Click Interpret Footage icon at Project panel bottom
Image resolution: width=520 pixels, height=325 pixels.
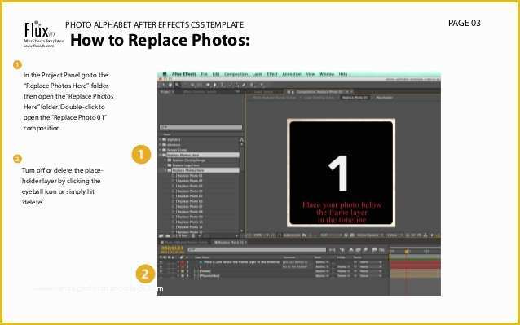pos(161,235)
